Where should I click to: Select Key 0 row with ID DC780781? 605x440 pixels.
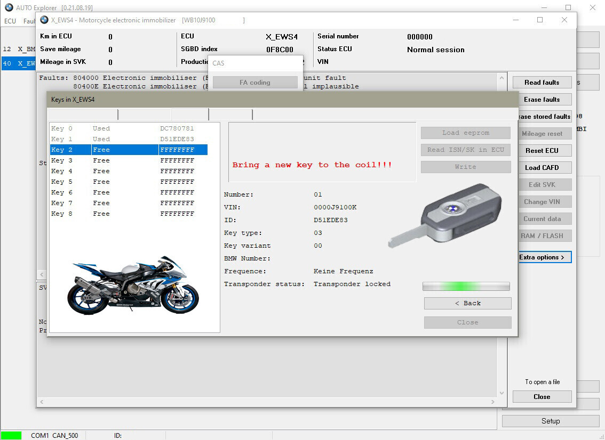click(129, 128)
